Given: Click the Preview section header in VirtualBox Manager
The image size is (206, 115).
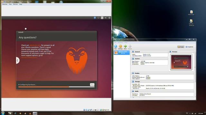Looking at the screenshot, I should (x=182, y=52).
